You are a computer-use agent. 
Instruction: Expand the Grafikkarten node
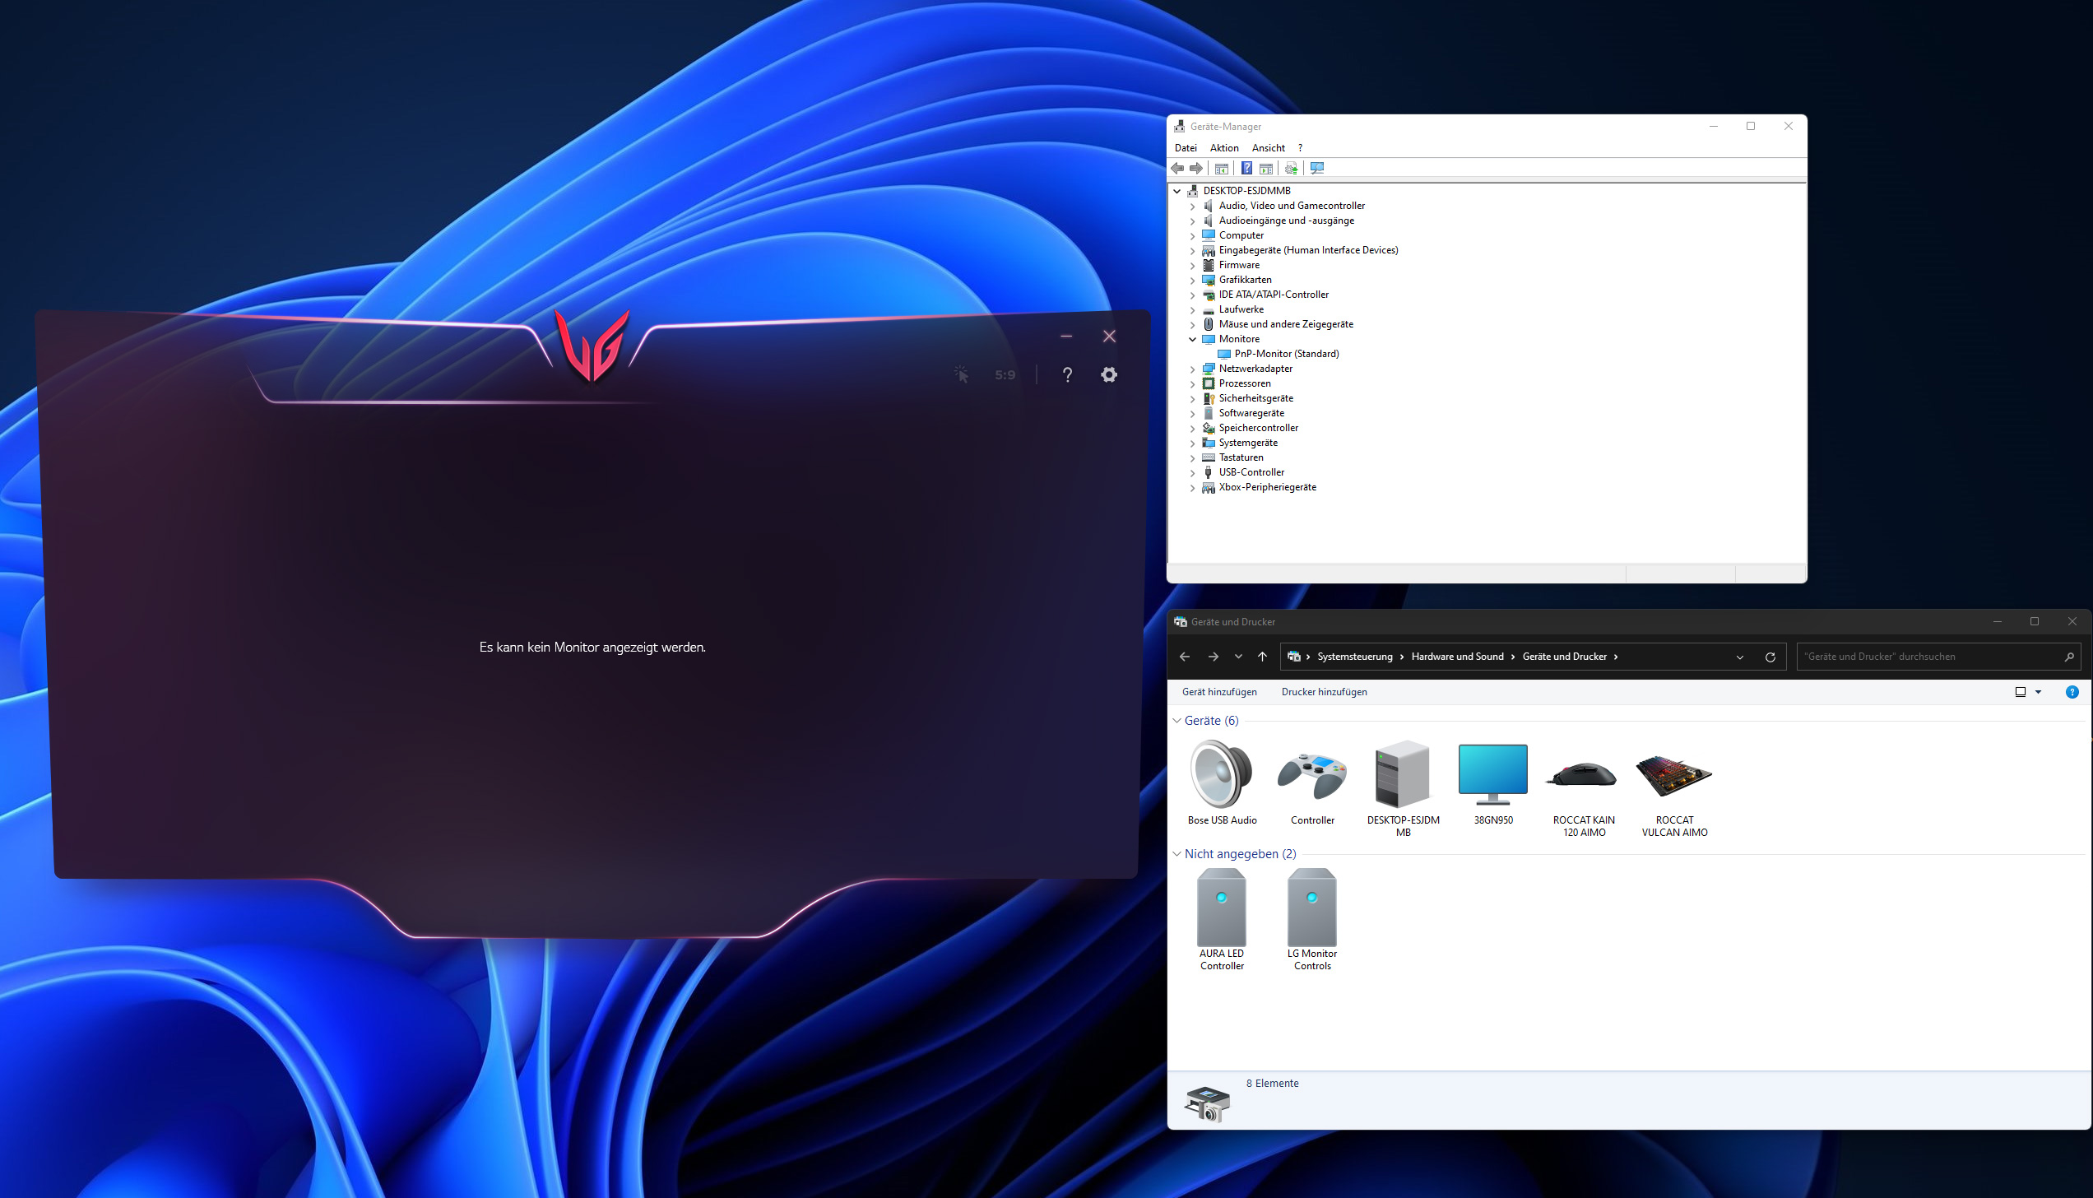(1192, 280)
